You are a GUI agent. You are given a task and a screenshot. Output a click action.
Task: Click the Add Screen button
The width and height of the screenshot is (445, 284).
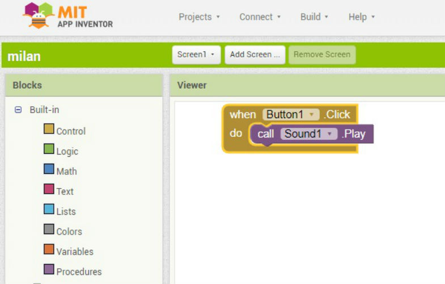[x=255, y=55]
